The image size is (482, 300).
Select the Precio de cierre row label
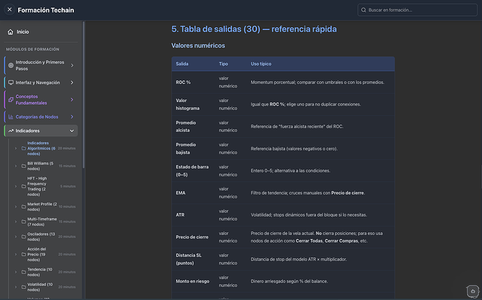tap(192, 237)
